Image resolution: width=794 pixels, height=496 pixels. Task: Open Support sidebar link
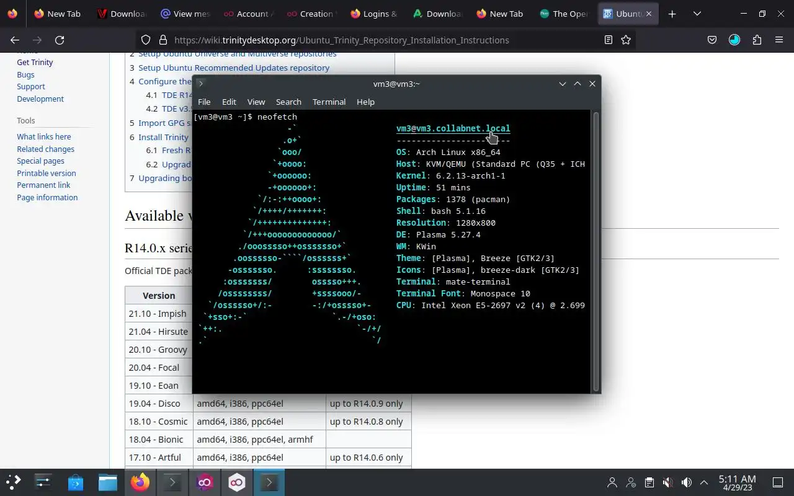31,86
